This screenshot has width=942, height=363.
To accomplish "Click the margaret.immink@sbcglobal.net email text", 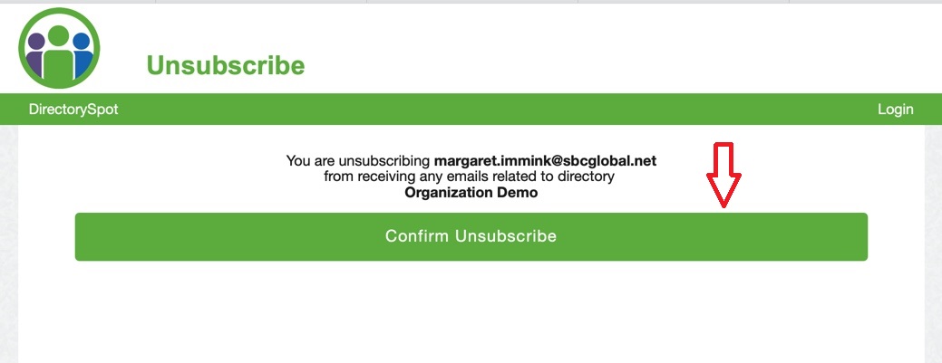I will (545, 161).
